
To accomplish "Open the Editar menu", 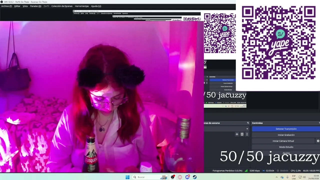I will click(x=17, y=6).
